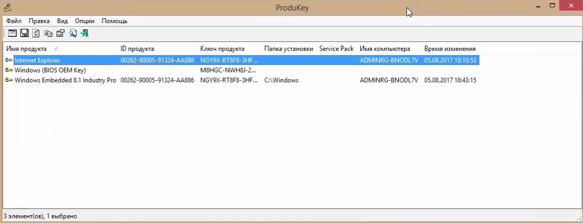
Task: Click the 05.08.2017 18:43:15 timestamp
Action: tap(450, 80)
